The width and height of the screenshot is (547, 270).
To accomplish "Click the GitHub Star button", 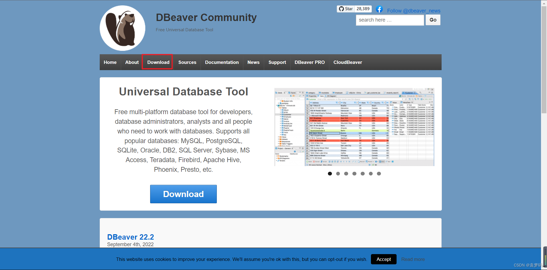I will [x=346, y=9].
